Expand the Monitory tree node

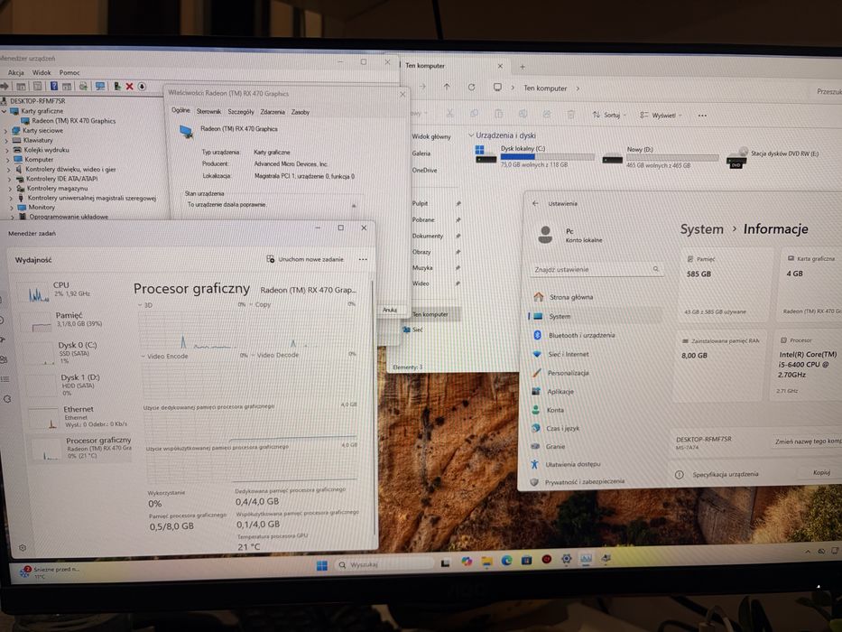click(12, 208)
